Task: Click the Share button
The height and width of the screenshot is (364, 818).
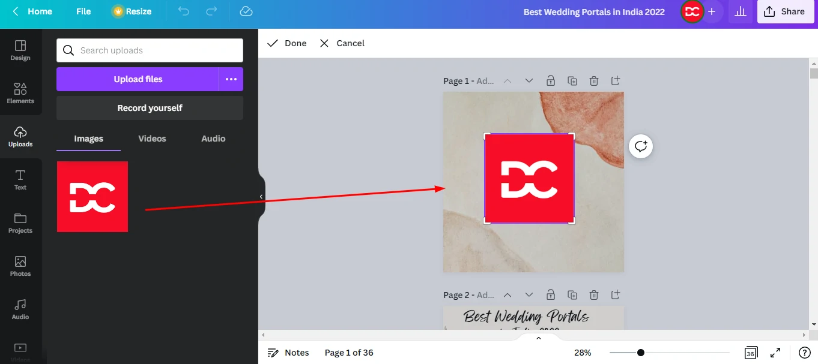Action: [785, 11]
